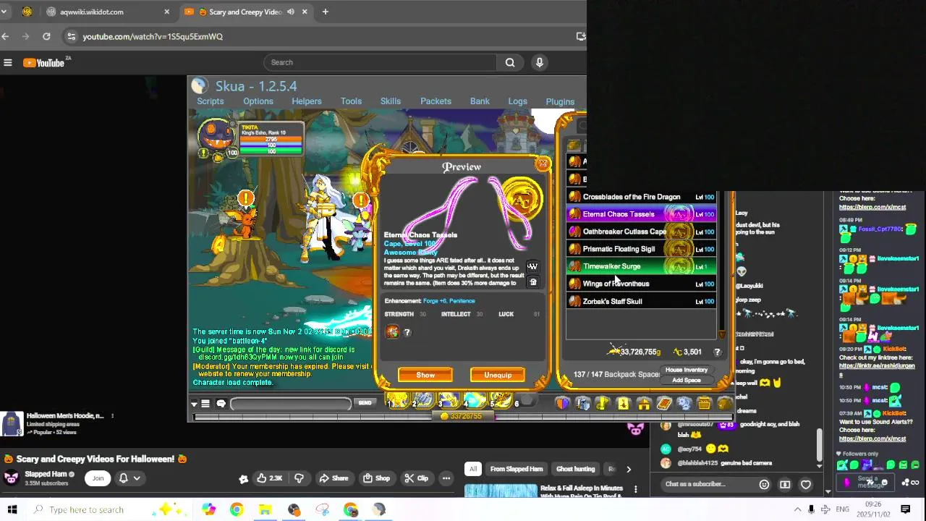The height and width of the screenshot is (521, 926).
Task: Open the browser tab search dropdown
Action: coord(4,12)
